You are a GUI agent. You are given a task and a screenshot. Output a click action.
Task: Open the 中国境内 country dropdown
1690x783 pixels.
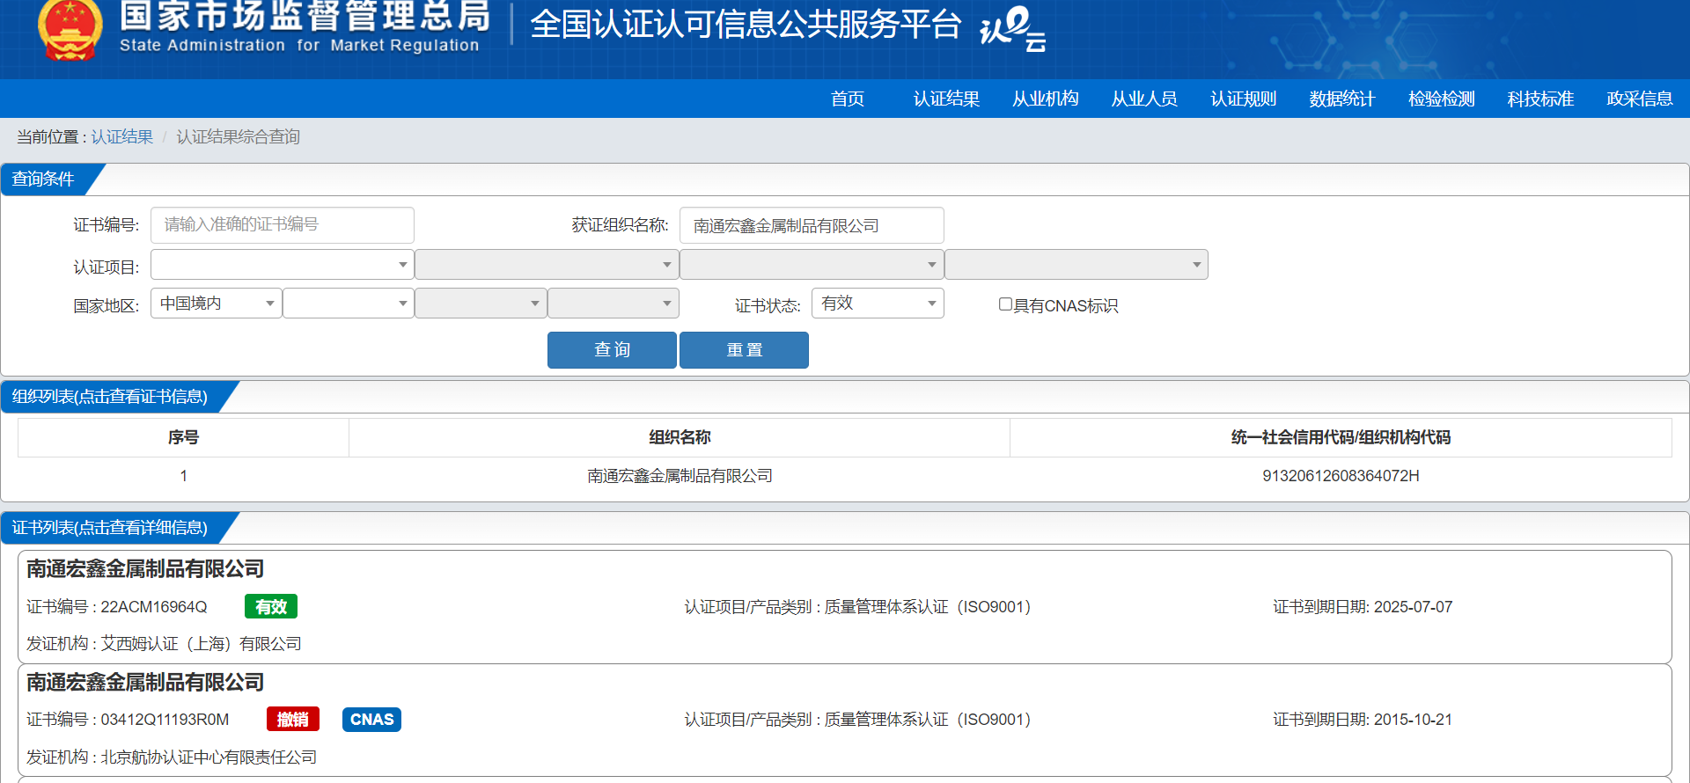tap(217, 304)
